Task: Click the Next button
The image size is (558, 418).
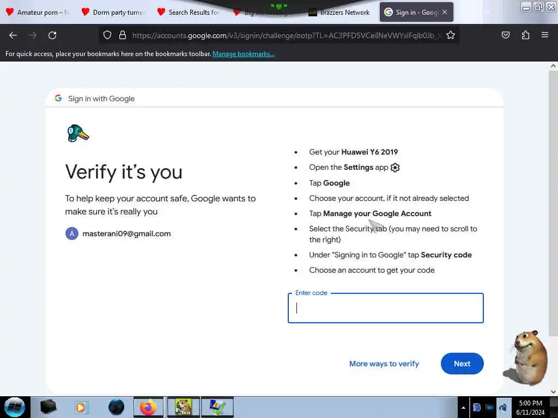Action: tap(462, 364)
